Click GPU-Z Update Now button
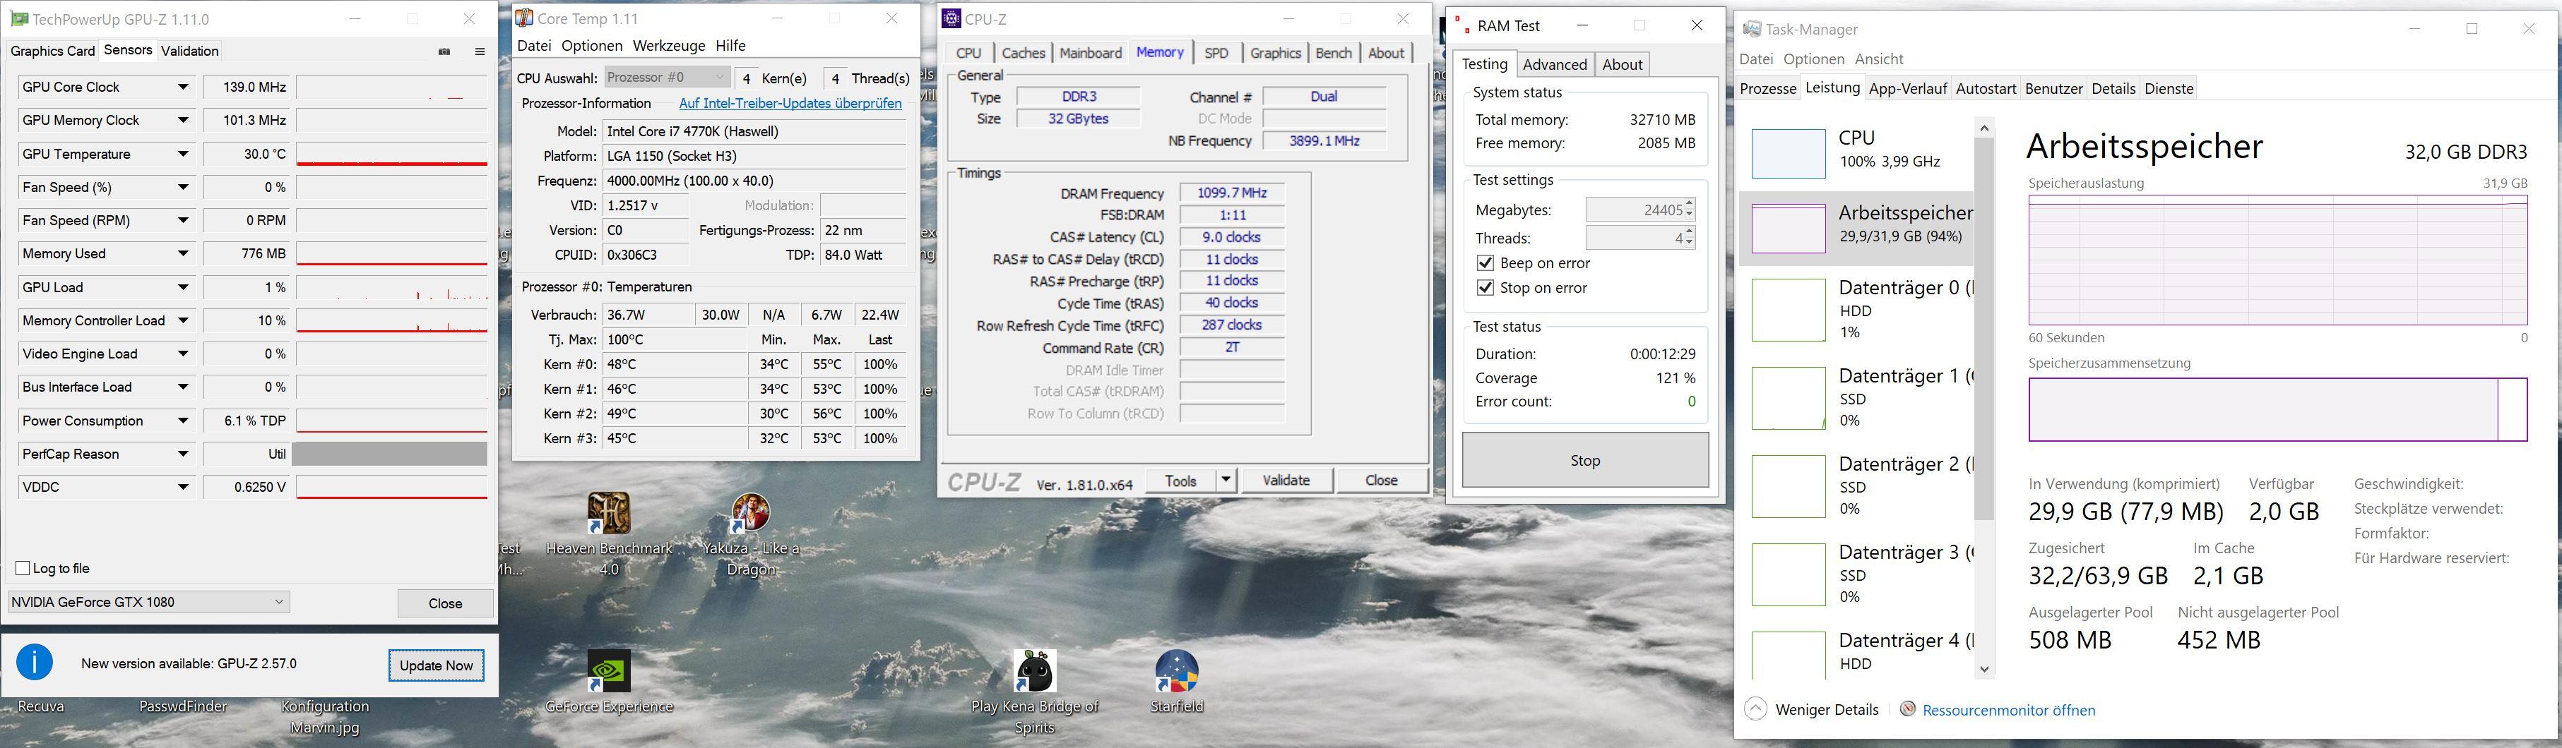The image size is (2562, 748). tap(436, 665)
